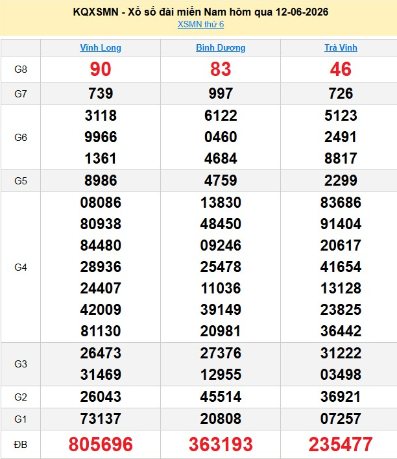
Task: Select the page title KQXSMN heading
Action: (200, 12)
